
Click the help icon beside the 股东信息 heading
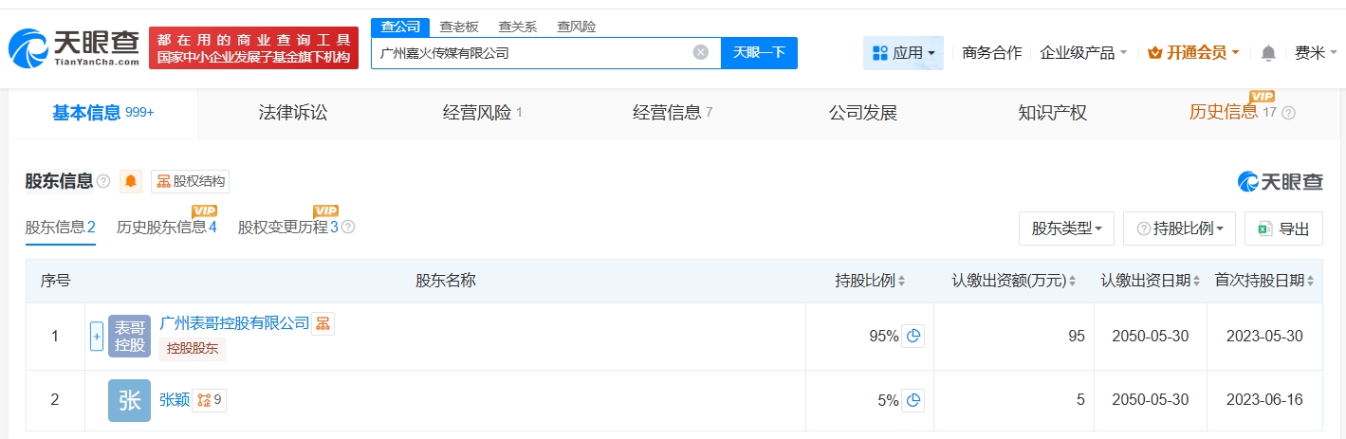click(x=103, y=181)
